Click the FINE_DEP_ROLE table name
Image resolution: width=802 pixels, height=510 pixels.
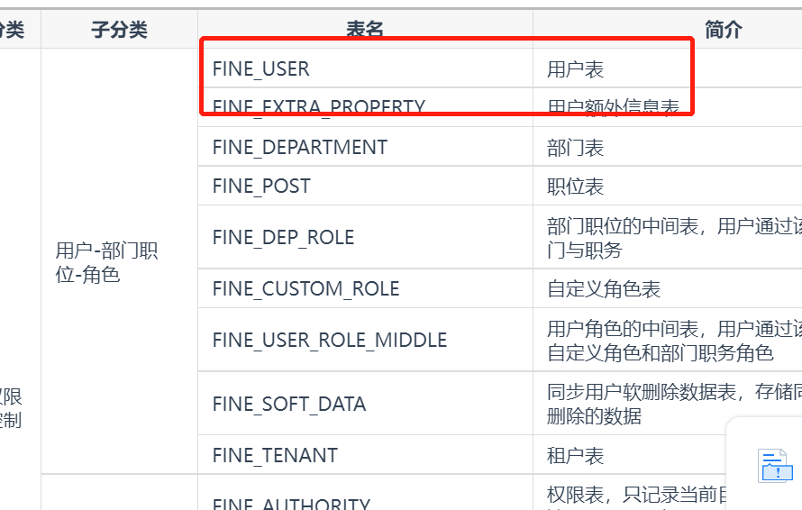(283, 237)
